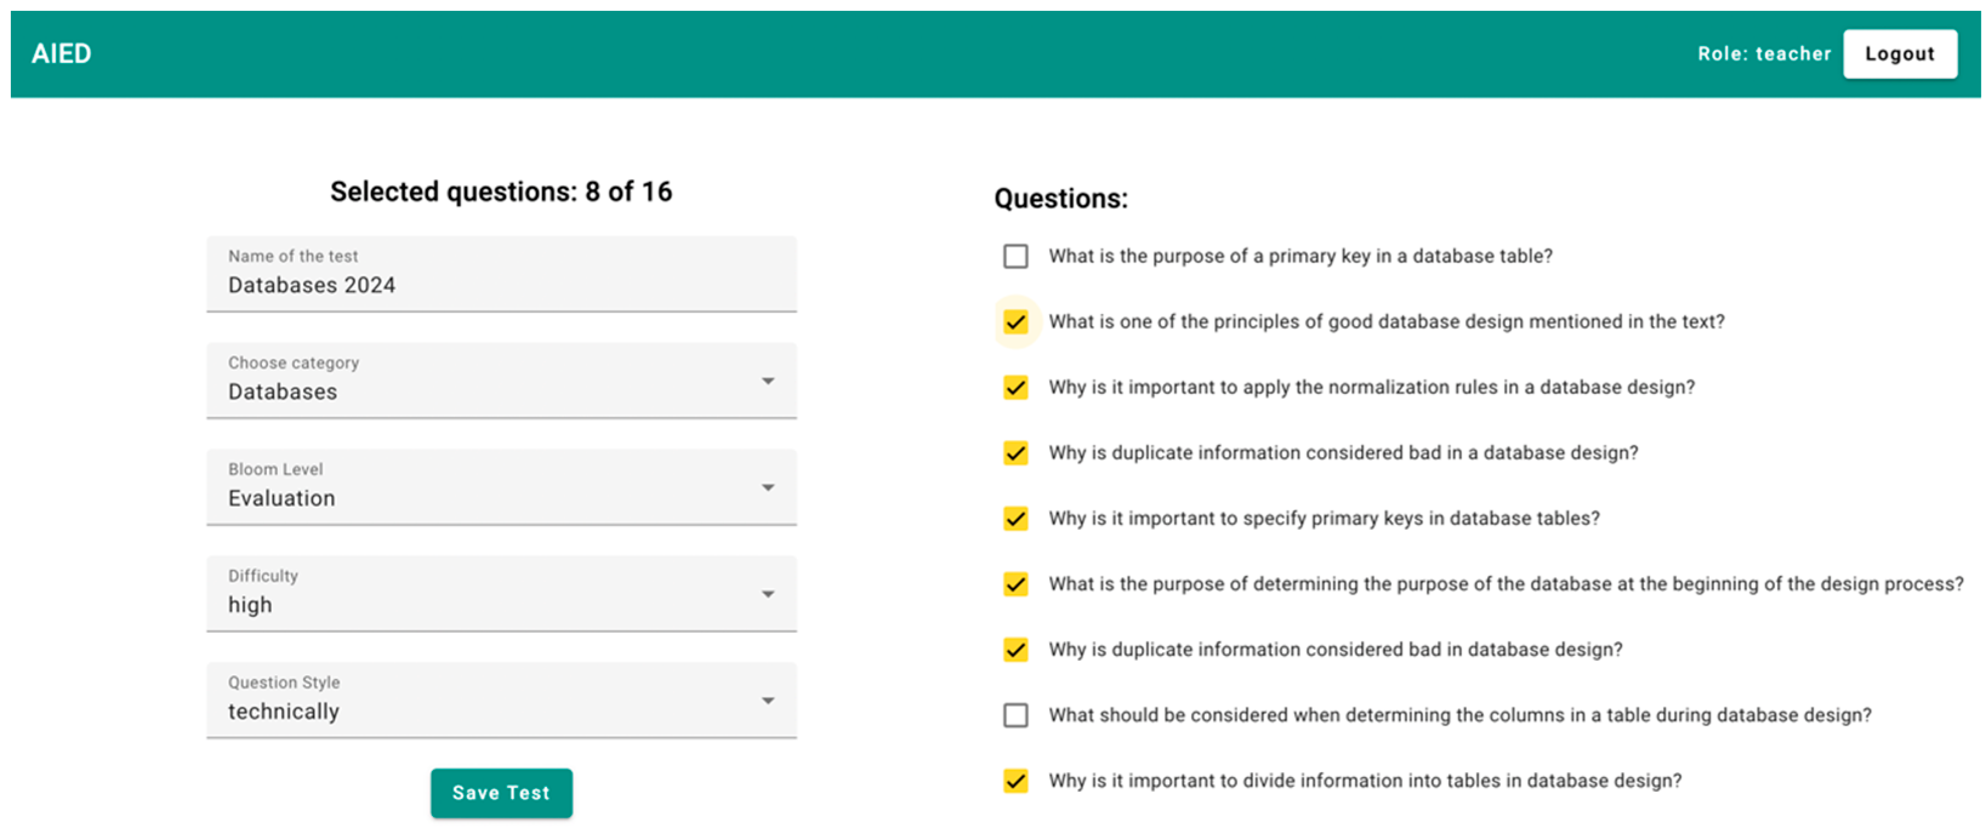Screen dimensions: 1988x828
Task: Click the Bloom Level dropdown arrow icon
Action: [768, 488]
